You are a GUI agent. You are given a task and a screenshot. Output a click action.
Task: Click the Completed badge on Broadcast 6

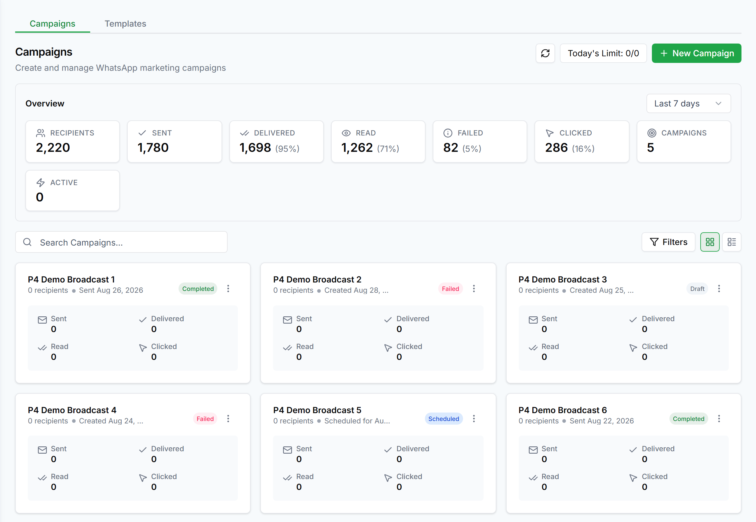tap(688, 419)
